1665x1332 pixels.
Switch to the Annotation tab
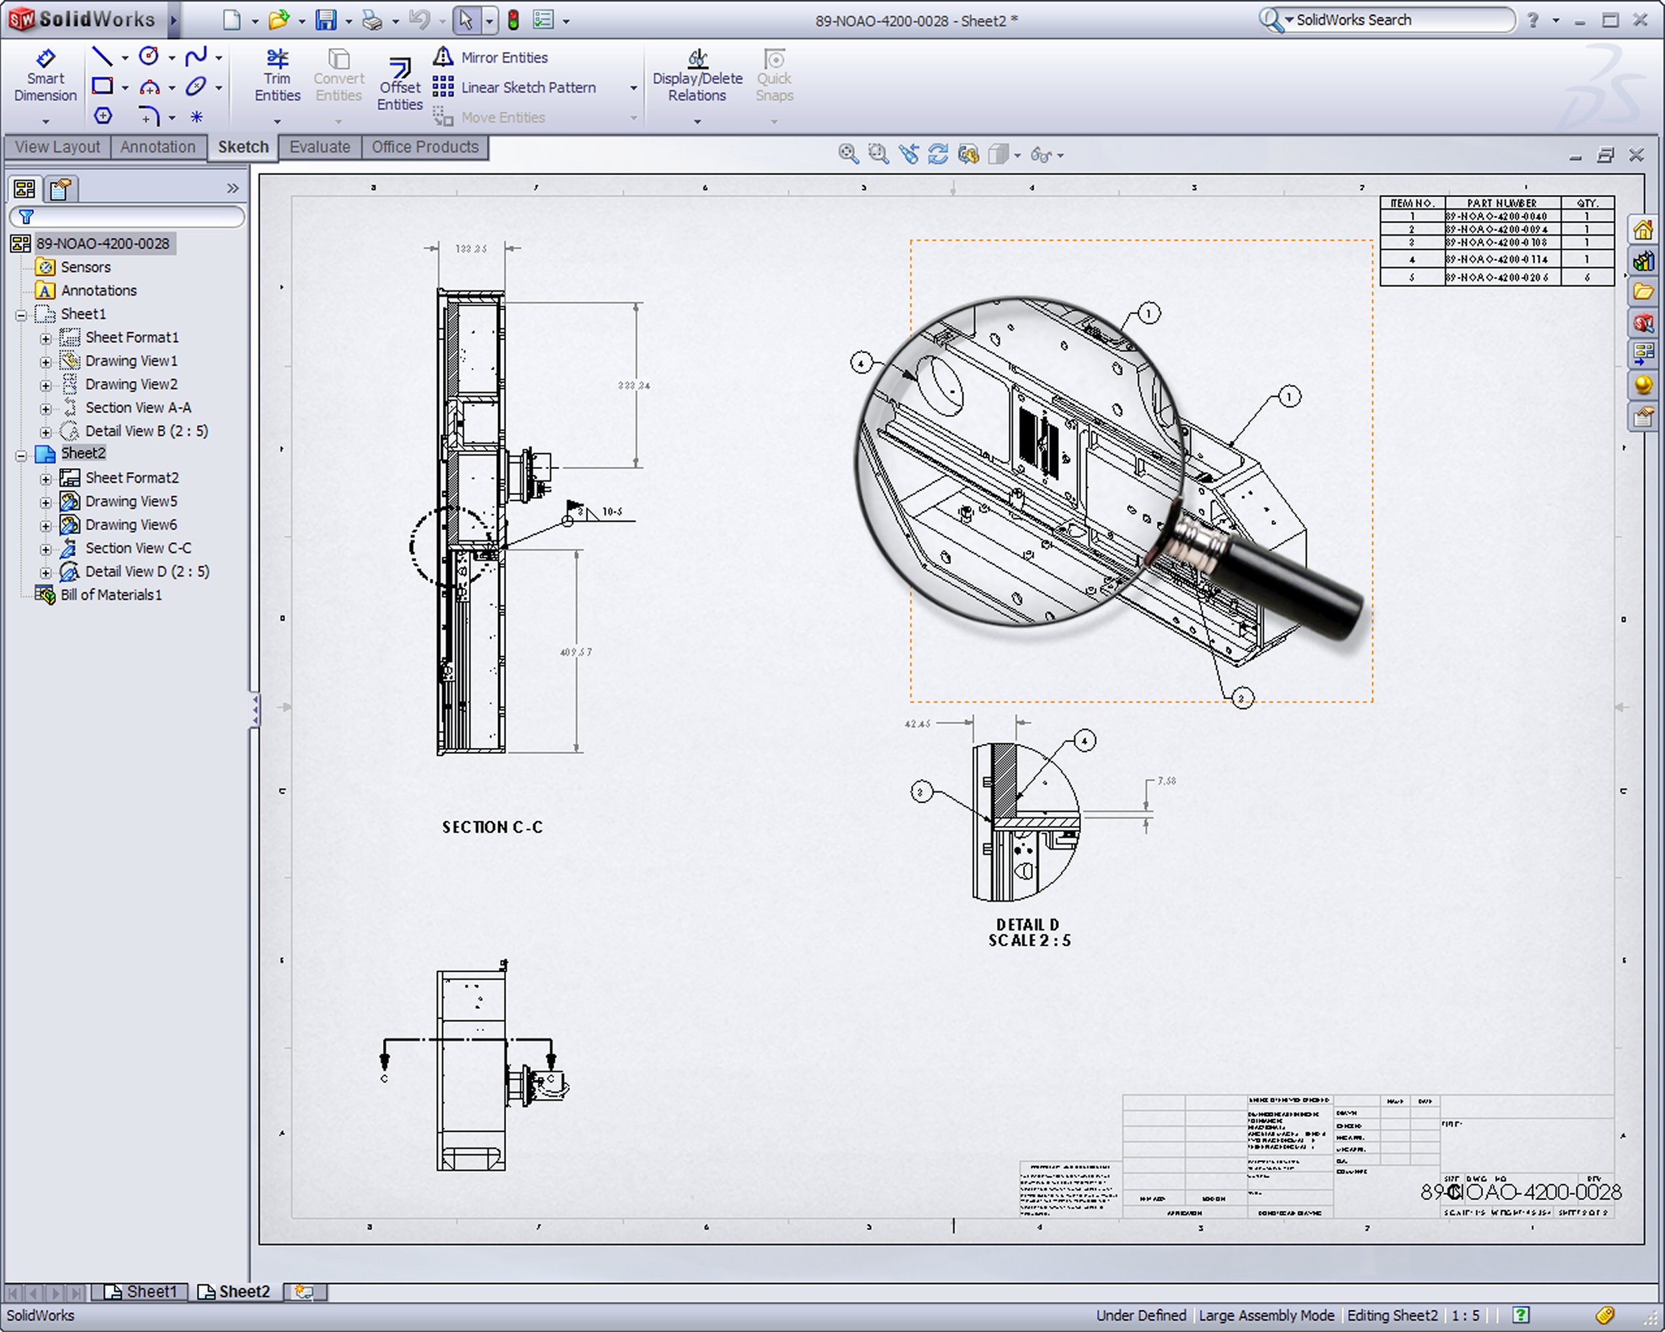pos(158,147)
